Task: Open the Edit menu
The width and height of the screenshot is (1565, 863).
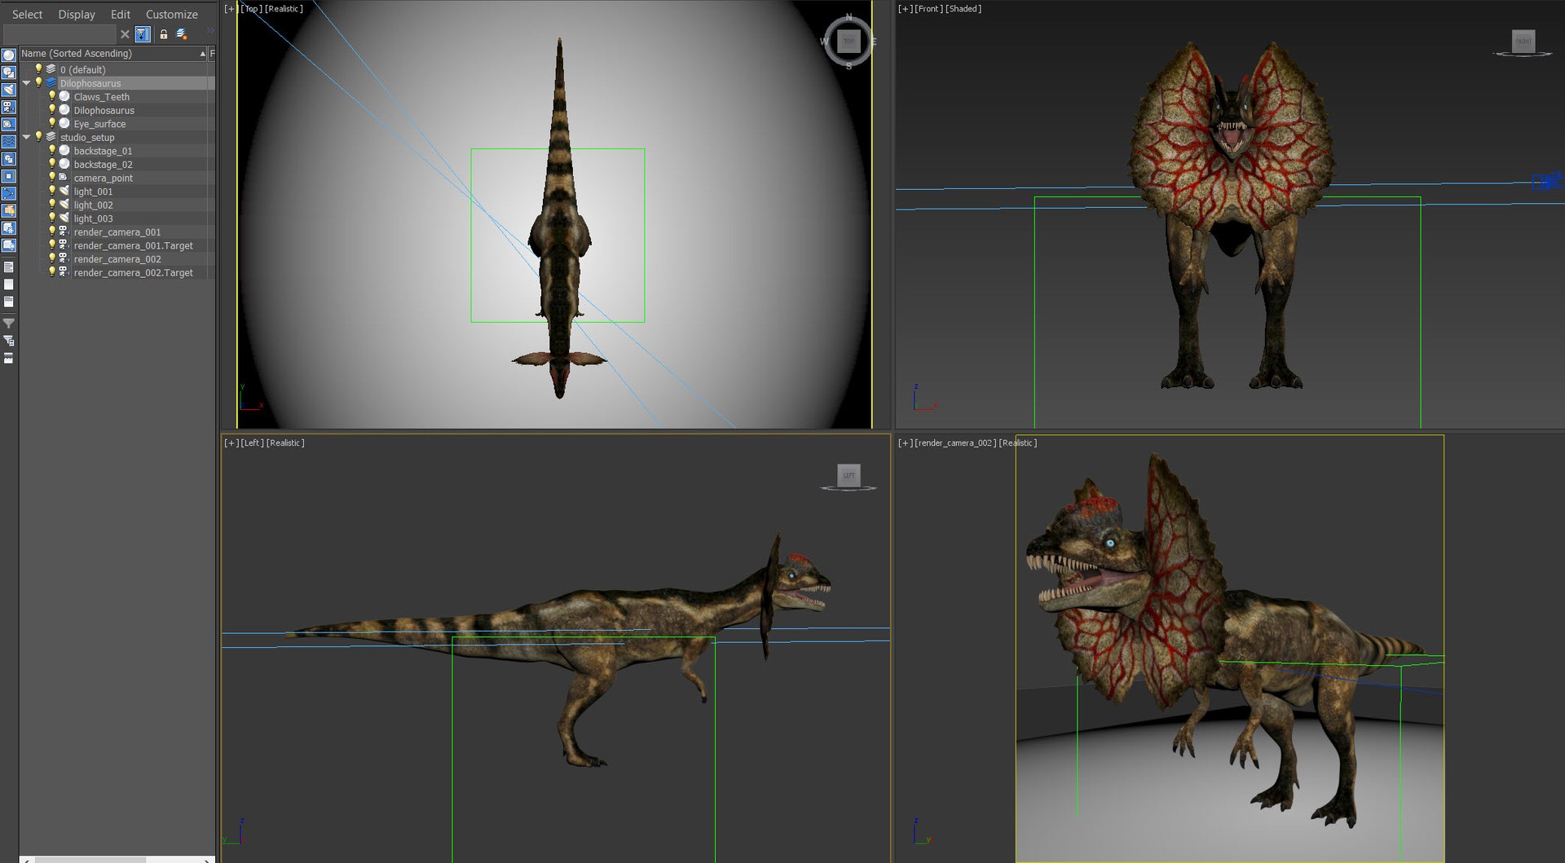Action: (x=121, y=15)
